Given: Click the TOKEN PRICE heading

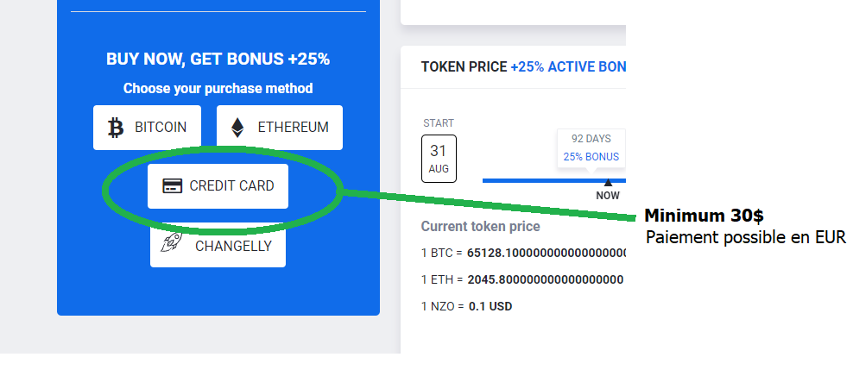Looking at the screenshot, I should click(464, 67).
